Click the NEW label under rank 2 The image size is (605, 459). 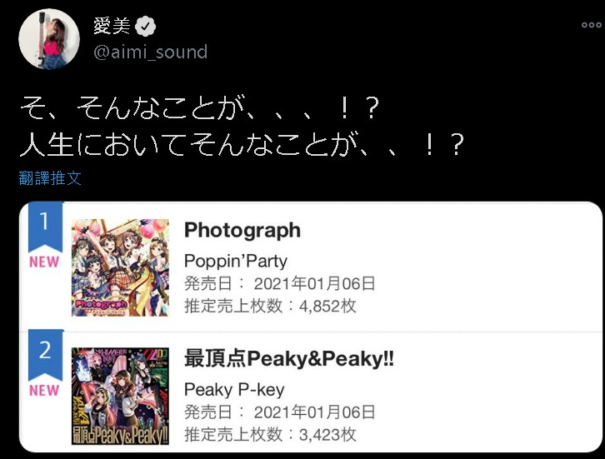[44, 391]
